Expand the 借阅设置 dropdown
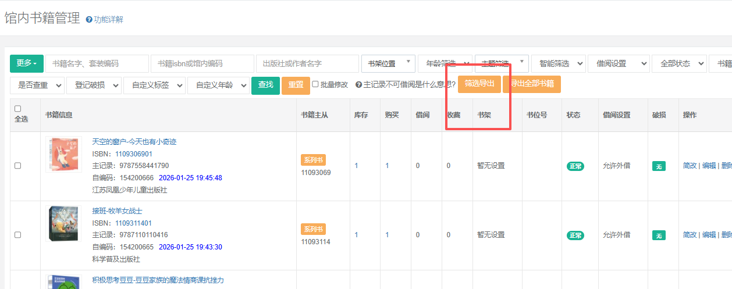This screenshot has height=289, width=732. click(619, 63)
